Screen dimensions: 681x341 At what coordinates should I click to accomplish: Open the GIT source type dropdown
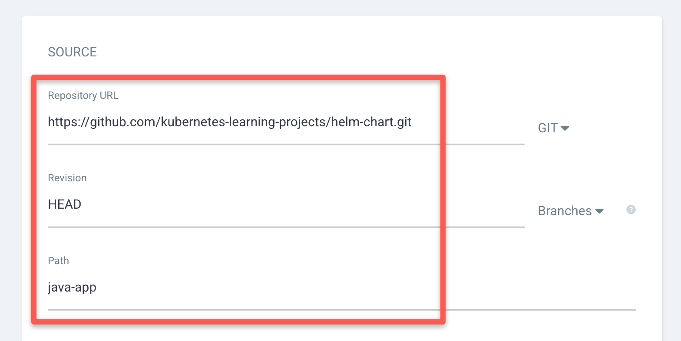click(x=553, y=128)
